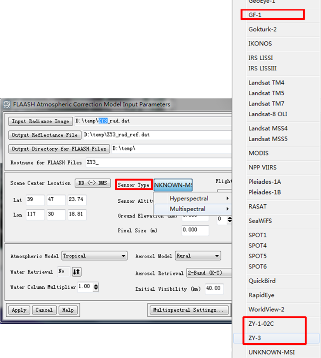
Task: Click the Cancel button
Action: 44,310
